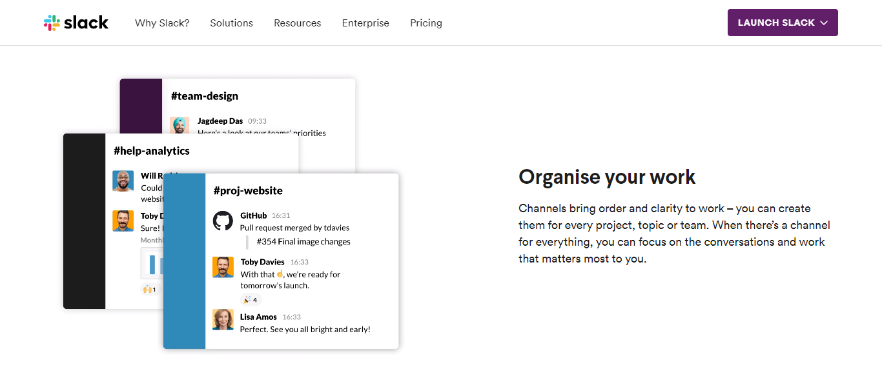This screenshot has width=882, height=387.
Task: Click the blue sidebar of #proj-website card
Action: [185, 261]
